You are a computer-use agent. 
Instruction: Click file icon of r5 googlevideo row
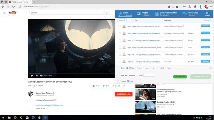tap(124, 55)
